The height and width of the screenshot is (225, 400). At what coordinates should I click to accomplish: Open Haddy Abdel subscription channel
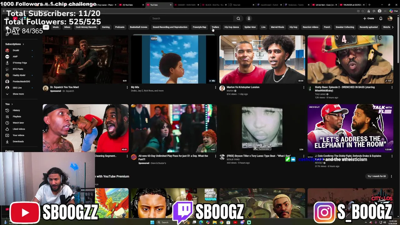click(x=19, y=75)
